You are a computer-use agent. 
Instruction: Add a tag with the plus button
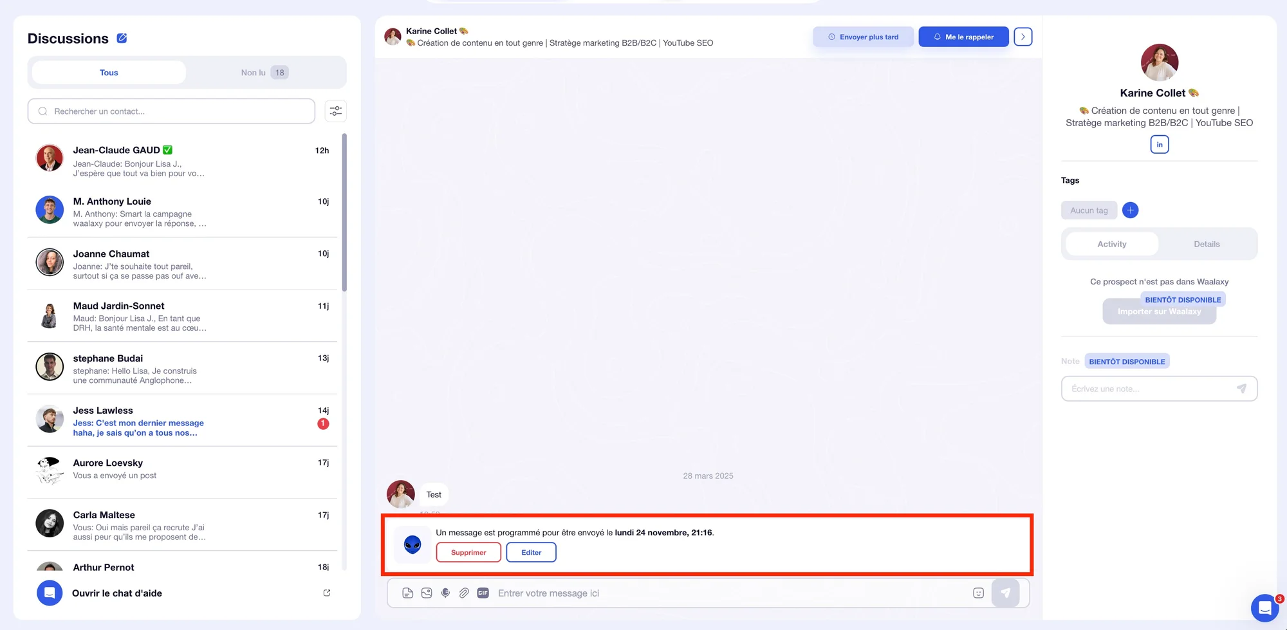(x=1130, y=210)
